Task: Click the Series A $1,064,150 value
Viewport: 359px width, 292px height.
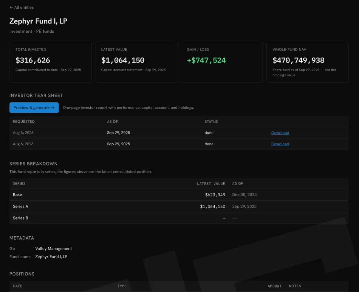Action: pos(213,206)
